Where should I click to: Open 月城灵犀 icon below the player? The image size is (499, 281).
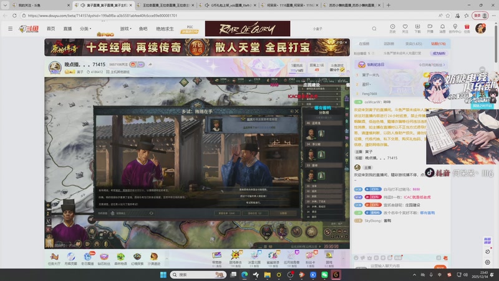(70, 259)
